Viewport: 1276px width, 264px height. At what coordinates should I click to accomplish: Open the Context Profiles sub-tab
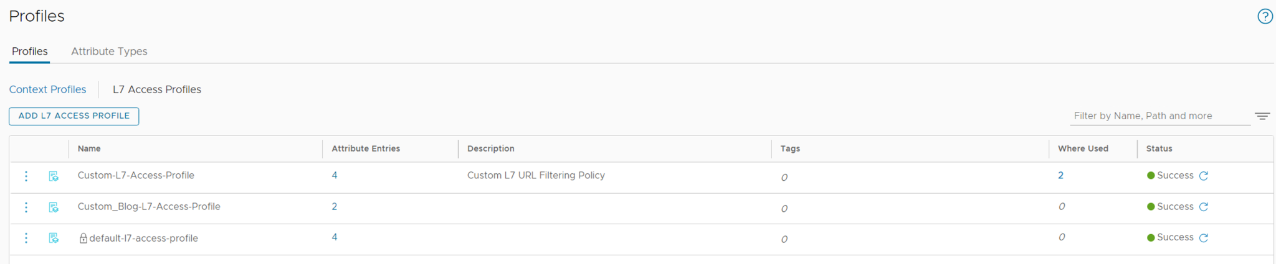click(x=47, y=89)
